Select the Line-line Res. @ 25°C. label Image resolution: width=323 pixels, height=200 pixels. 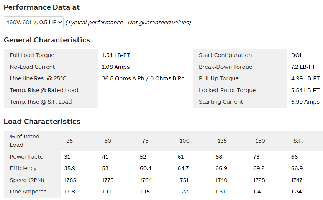click(x=38, y=78)
